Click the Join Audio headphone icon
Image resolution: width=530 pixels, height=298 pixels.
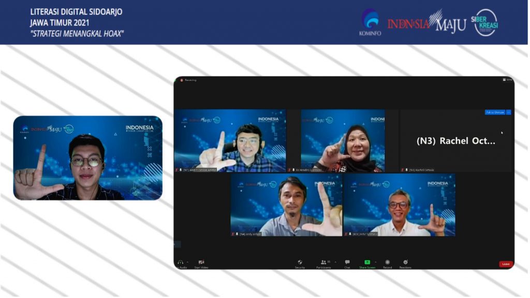coord(180,262)
